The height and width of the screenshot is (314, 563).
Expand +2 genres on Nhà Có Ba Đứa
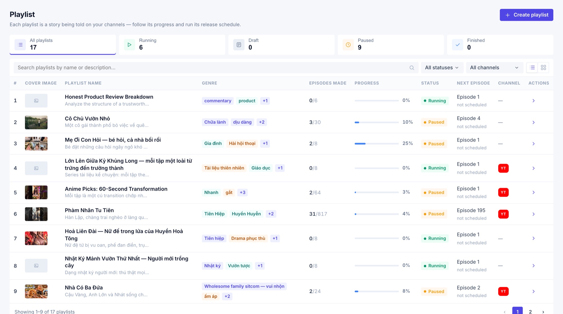coord(227,296)
